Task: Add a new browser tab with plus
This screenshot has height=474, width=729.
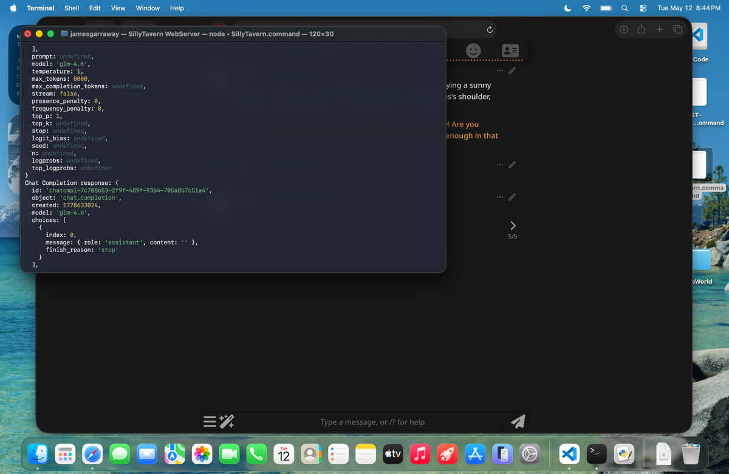Action: tap(660, 29)
